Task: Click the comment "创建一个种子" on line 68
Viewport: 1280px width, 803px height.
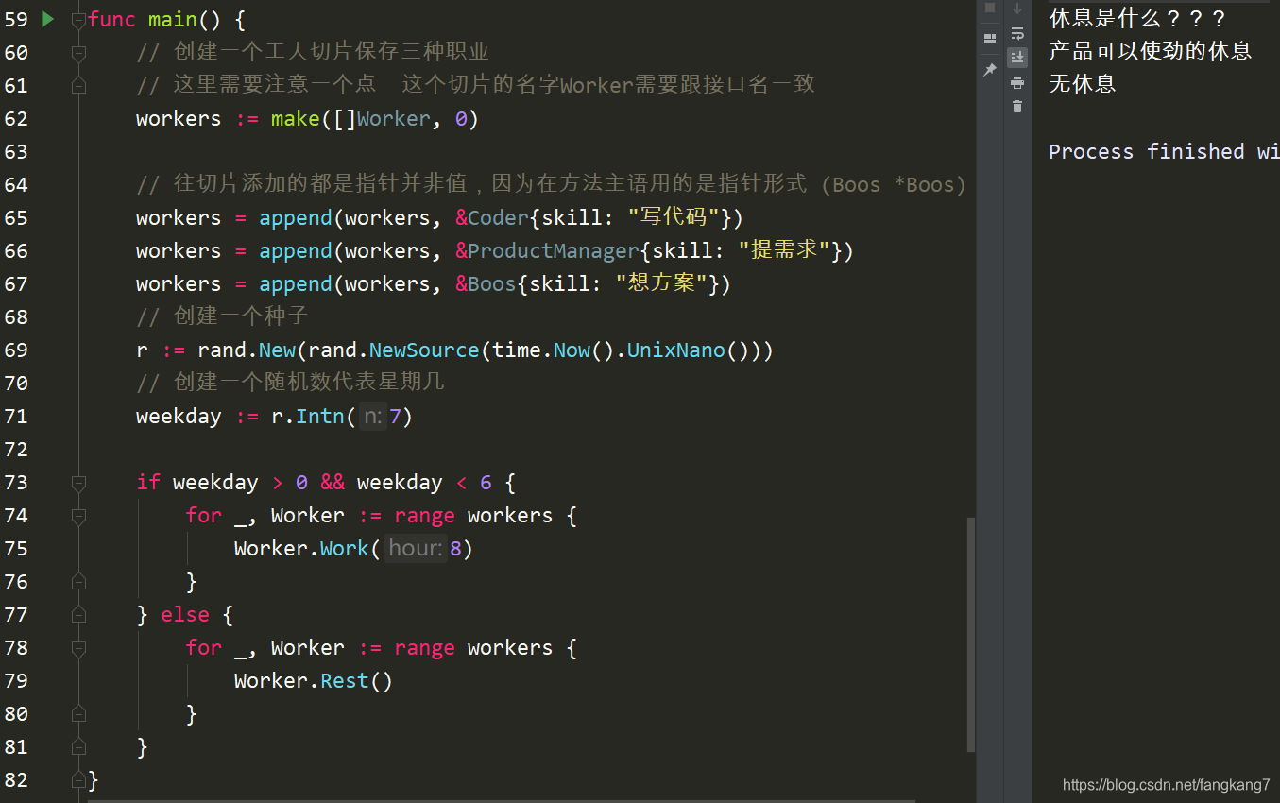Action: coord(241,316)
